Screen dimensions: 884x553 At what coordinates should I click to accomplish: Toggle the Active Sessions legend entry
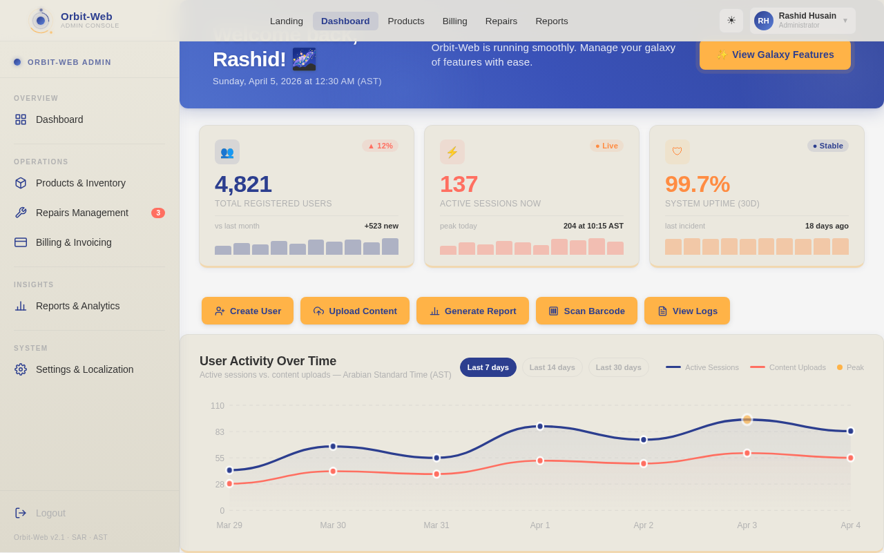point(702,367)
